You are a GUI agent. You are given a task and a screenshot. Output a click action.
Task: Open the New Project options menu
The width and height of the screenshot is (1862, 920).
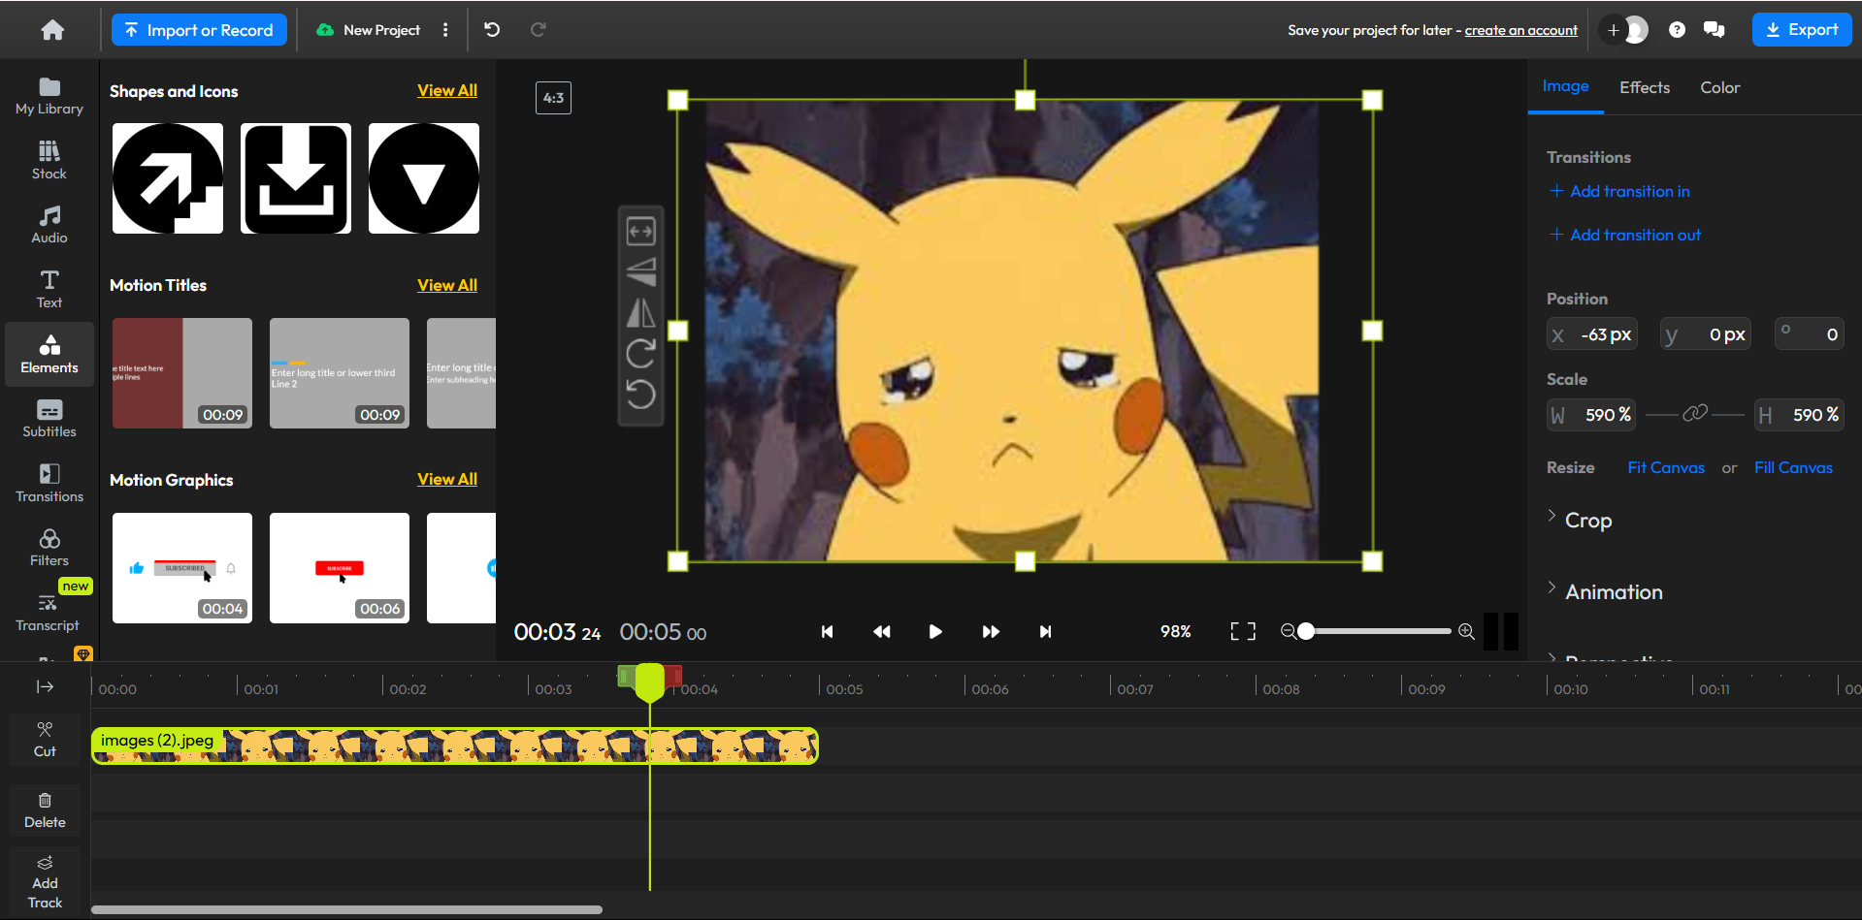coord(445,29)
